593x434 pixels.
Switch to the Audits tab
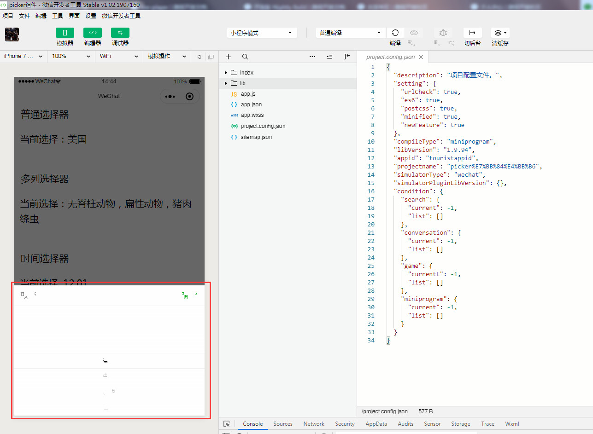pos(405,424)
